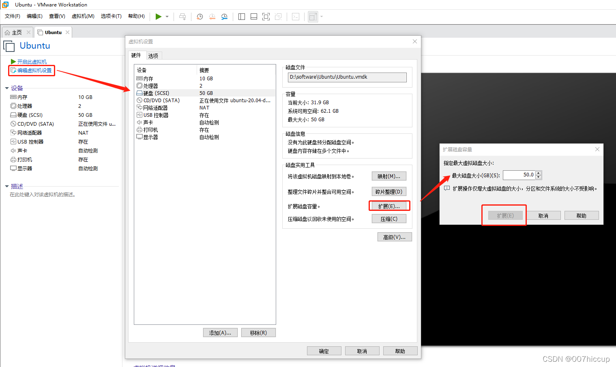Image resolution: width=616 pixels, height=367 pixels.
Task: Click 帮助 in expand disk dialog
Action: pyautogui.click(x=582, y=215)
